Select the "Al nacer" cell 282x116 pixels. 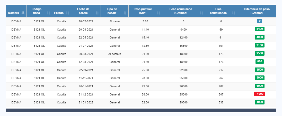tap(114, 21)
